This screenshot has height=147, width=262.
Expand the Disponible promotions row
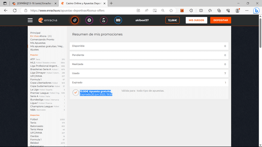149,46
